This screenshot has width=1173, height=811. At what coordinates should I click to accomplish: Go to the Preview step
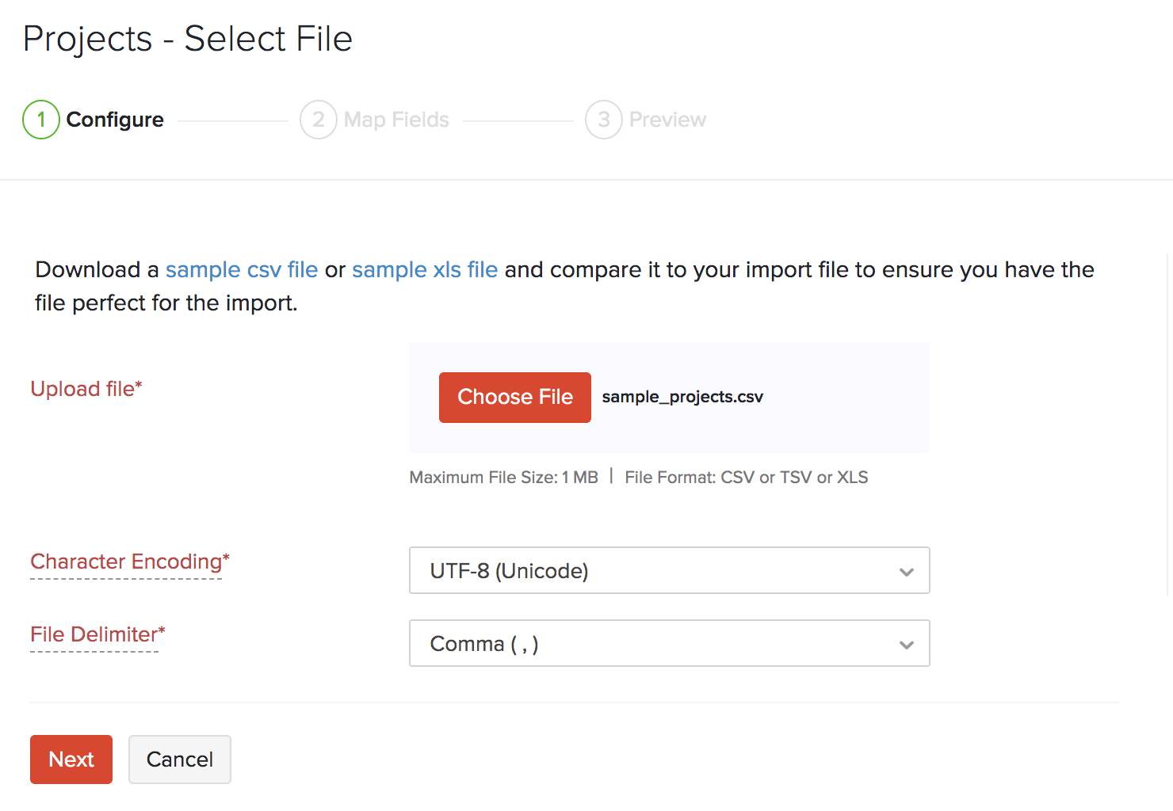(x=667, y=120)
